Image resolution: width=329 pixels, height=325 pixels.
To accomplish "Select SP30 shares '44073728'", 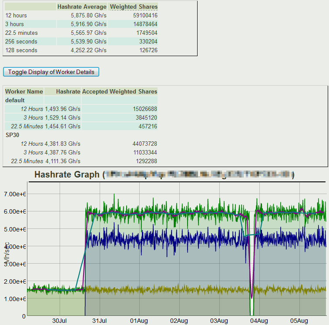I will (x=145, y=144).
